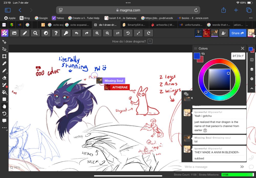
Task: Click the flip view arrows icon
Action: 118,33
